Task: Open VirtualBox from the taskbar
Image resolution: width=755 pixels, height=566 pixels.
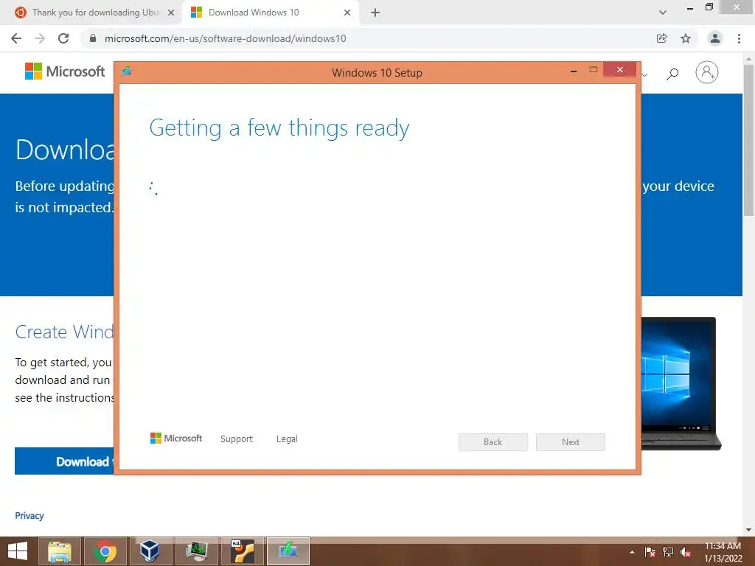Action: (150, 551)
